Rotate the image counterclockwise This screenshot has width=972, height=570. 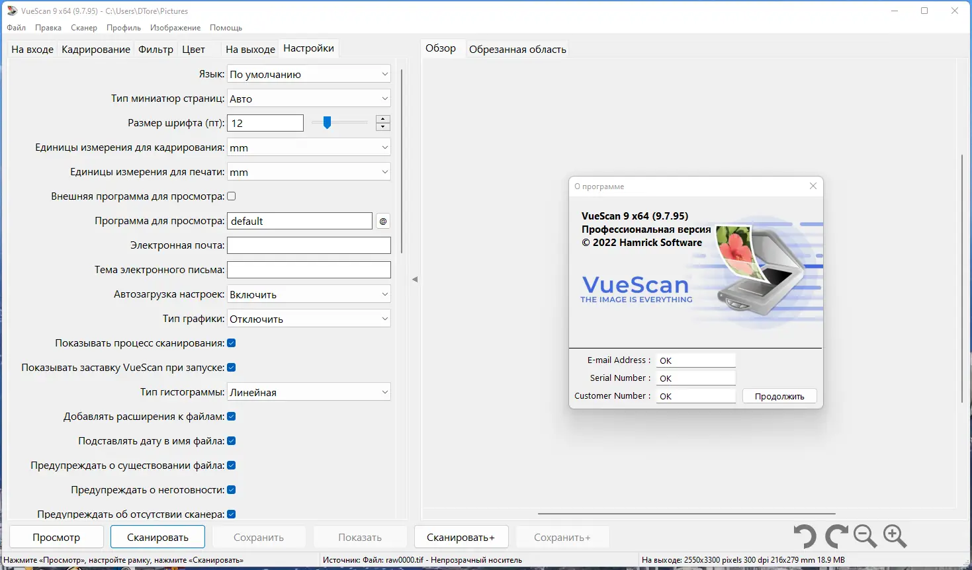[x=805, y=536]
